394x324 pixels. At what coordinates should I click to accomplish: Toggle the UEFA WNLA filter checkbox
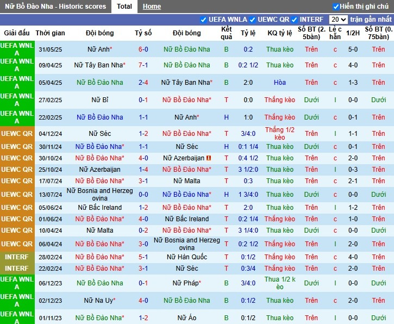pyautogui.click(x=203, y=20)
